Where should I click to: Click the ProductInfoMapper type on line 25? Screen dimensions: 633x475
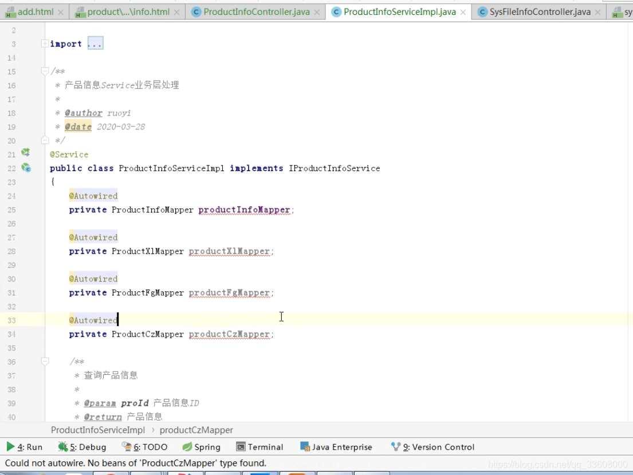[x=152, y=209]
